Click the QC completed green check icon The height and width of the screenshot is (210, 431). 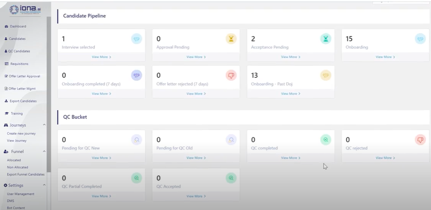pyautogui.click(x=326, y=140)
